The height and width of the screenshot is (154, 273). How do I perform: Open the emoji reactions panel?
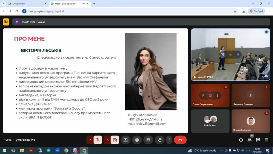[x=137, y=140]
